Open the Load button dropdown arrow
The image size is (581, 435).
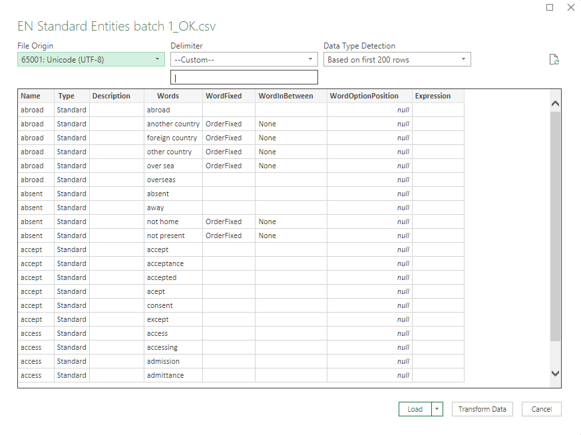click(x=437, y=409)
